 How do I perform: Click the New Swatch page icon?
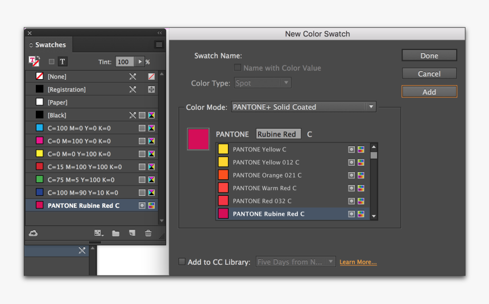[x=132, y=233]
